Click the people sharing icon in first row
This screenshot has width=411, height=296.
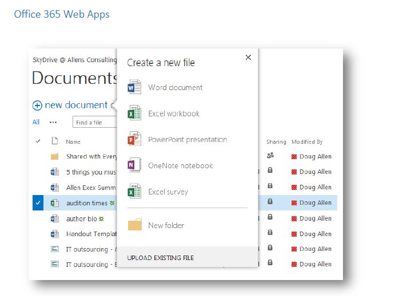tap(270, 156)
